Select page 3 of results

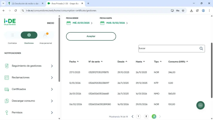154,116
